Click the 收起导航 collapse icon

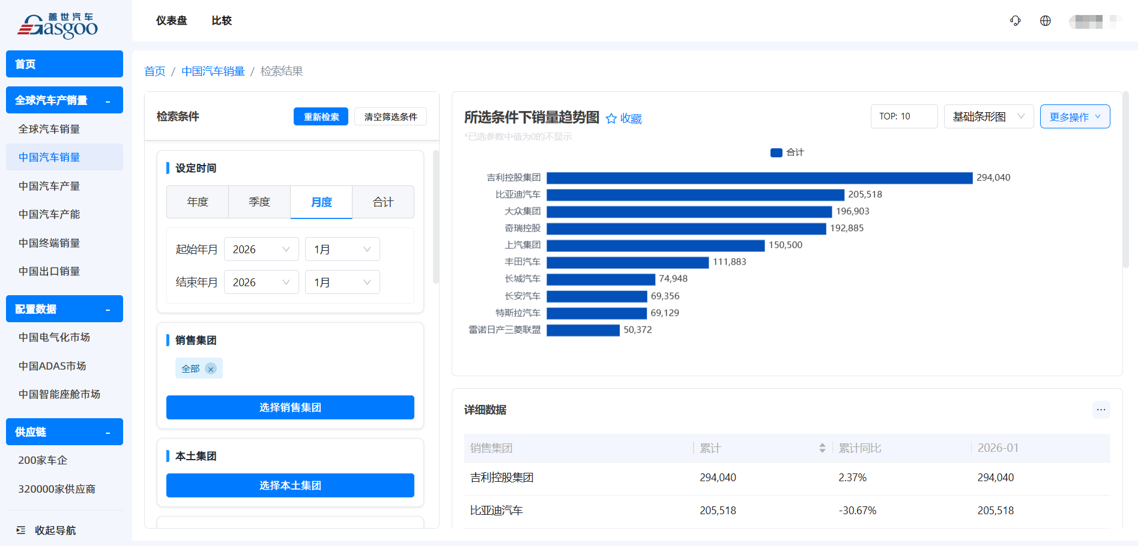pyautogui.click(x=21, y=530)
